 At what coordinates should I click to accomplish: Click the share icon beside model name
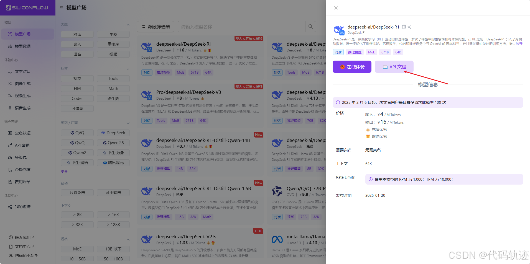pyautogui.click(x=409, y=27)
